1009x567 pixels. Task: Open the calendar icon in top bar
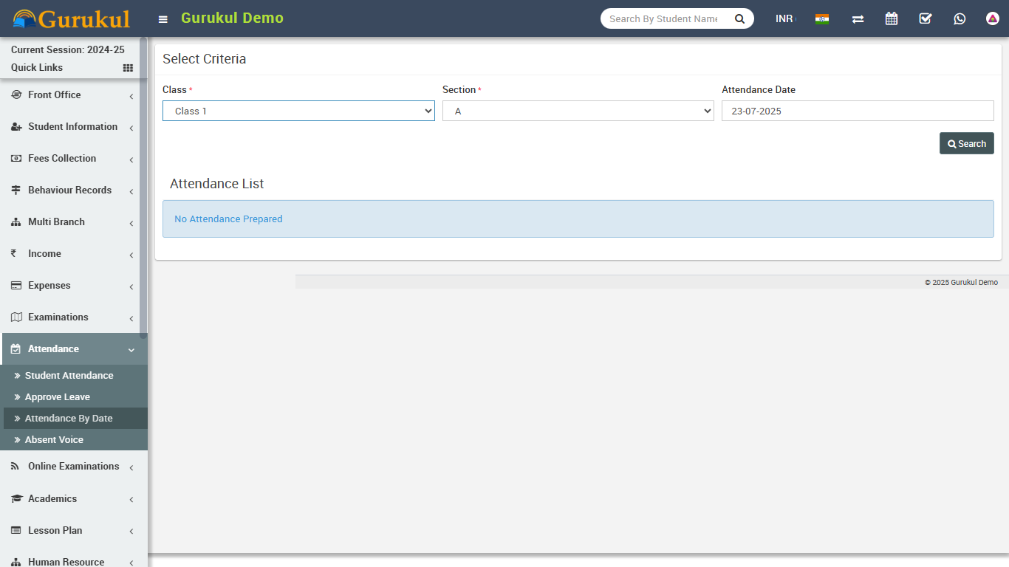tap(892, 19)
